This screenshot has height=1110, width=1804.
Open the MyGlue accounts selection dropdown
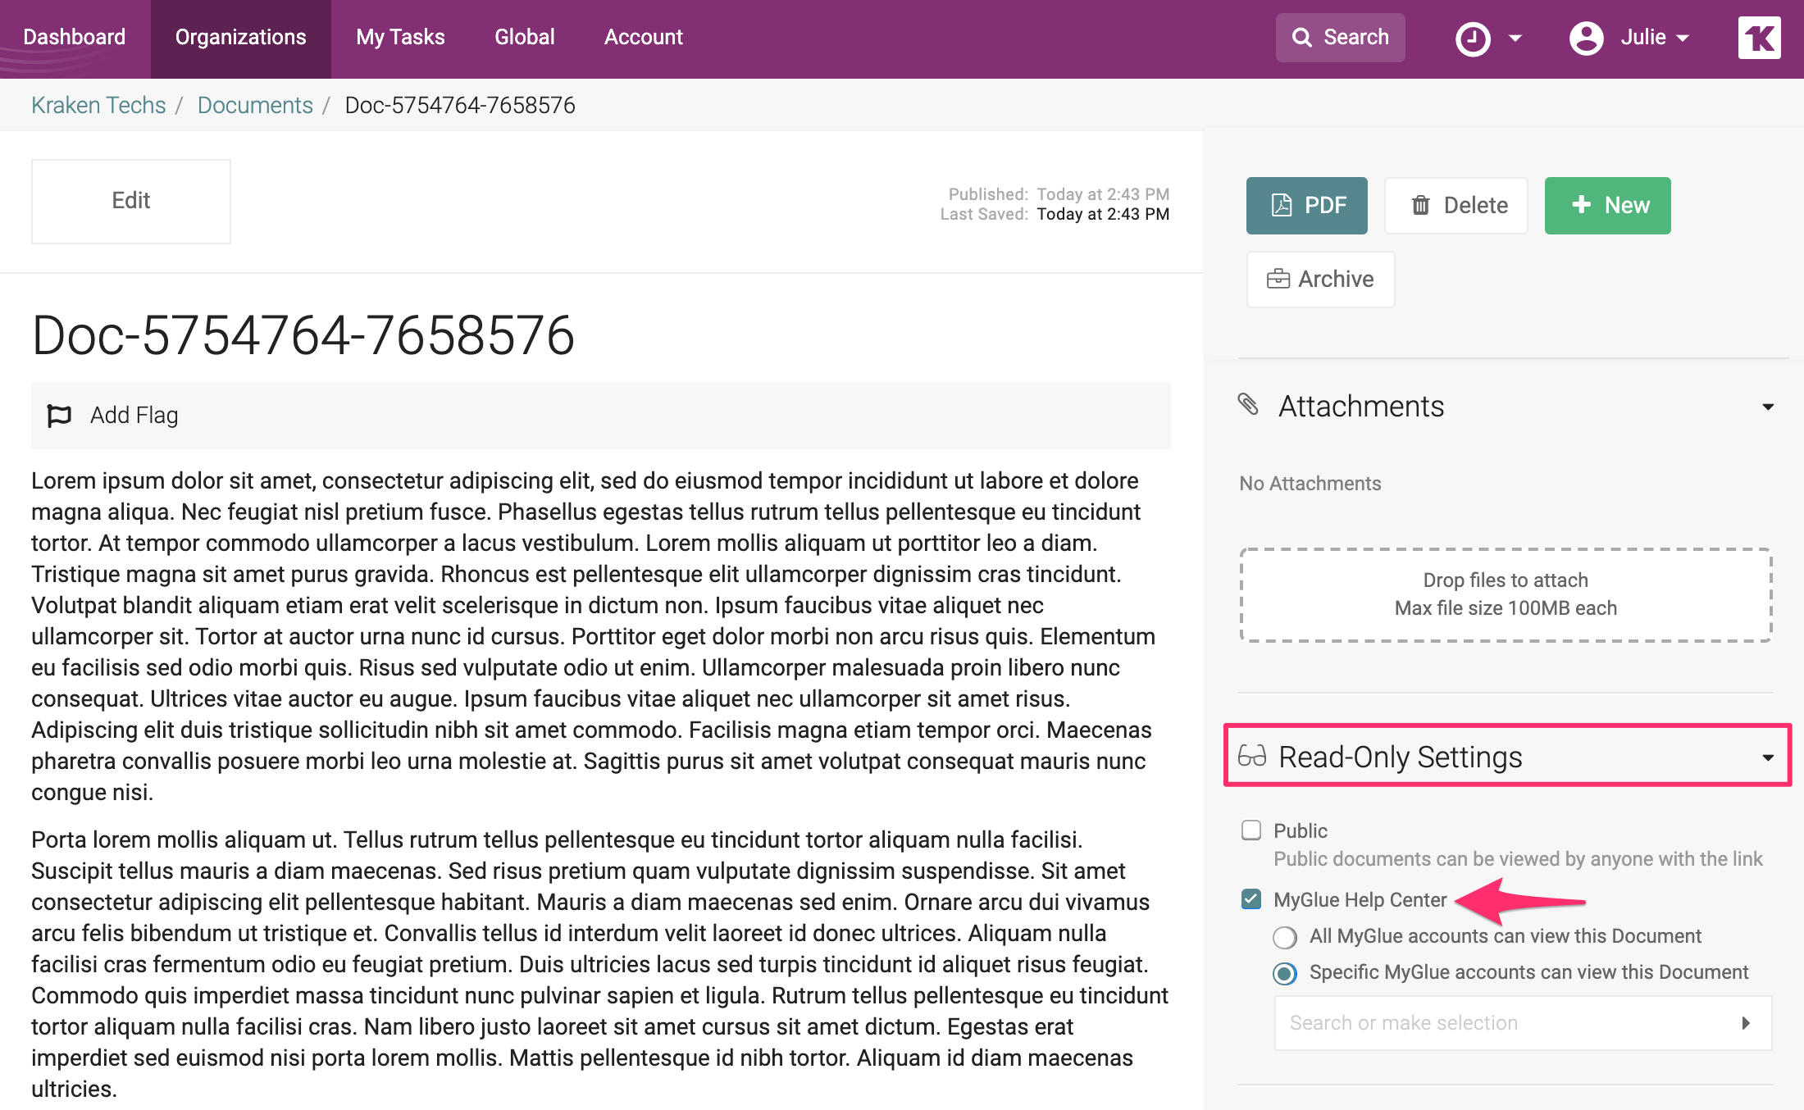pos(1523,1023)
